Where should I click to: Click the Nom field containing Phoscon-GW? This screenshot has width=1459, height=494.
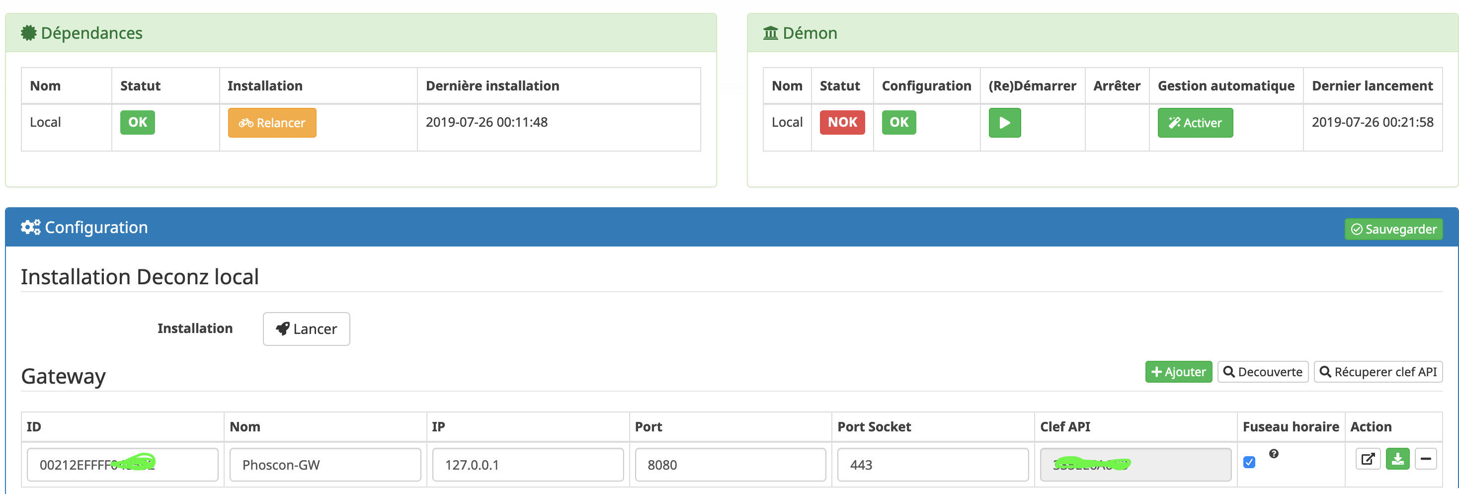coord(325,465)
